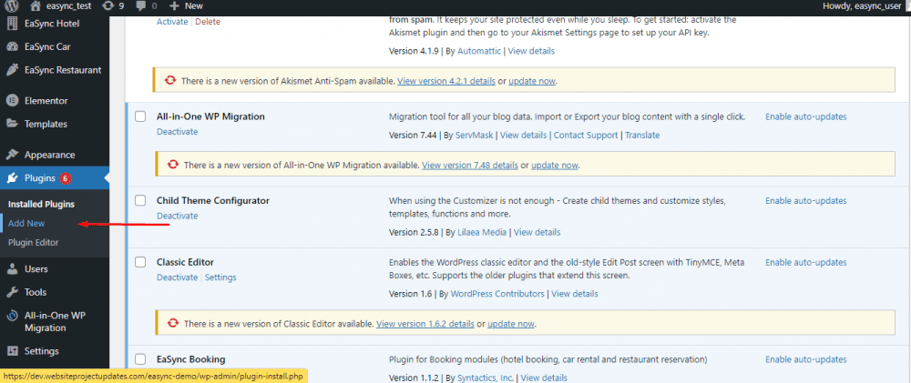This screenshot has width=911, height=383.
Task: Activate the Akismet plugin
Action: click(x=172, y=22)
